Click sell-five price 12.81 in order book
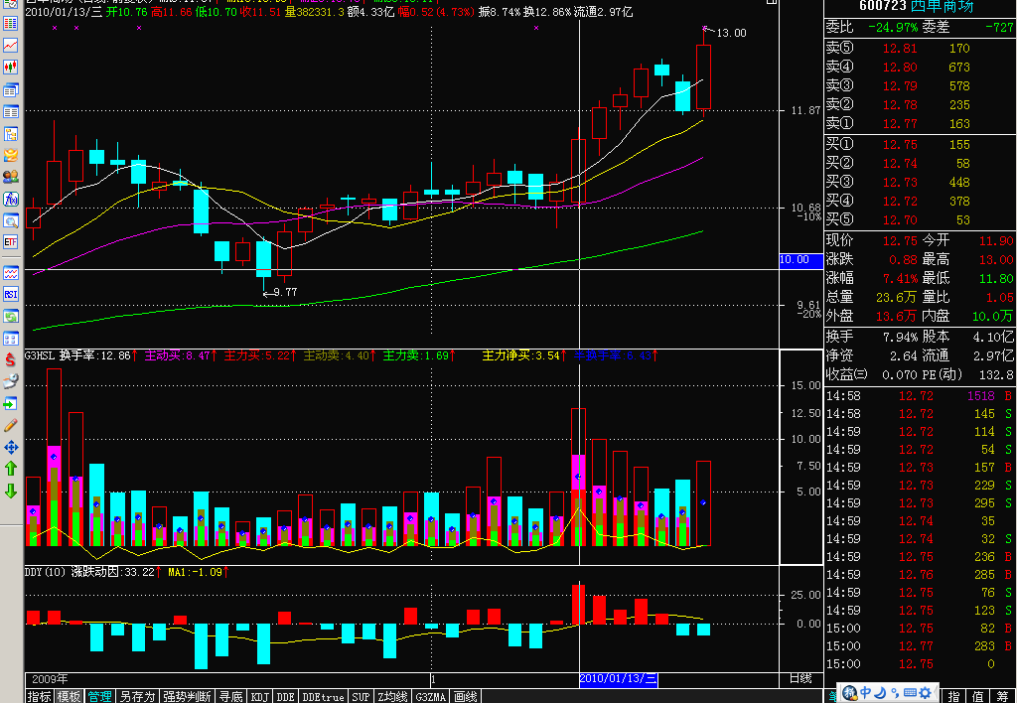The height and width of the screenshot is (703, 1017). 900,48
